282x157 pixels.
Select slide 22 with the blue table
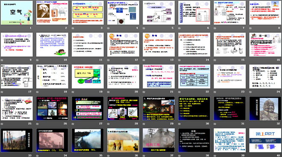194,76
